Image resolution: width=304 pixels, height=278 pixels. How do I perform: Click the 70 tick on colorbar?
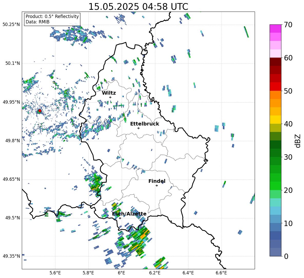point(288,25)
